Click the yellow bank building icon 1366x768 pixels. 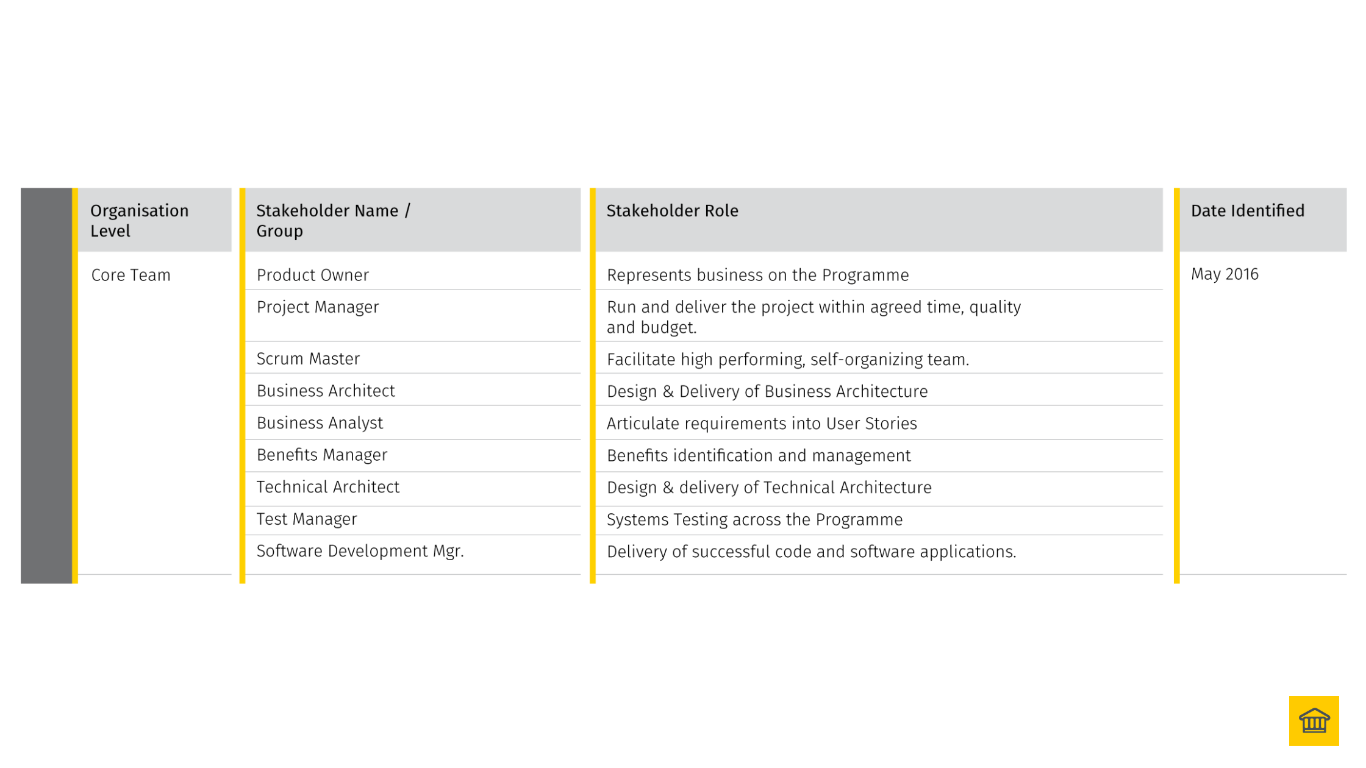1313,720
